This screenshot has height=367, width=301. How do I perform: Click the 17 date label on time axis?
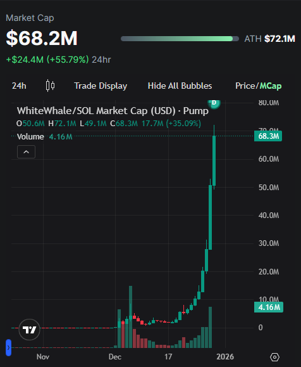[168, 357]
